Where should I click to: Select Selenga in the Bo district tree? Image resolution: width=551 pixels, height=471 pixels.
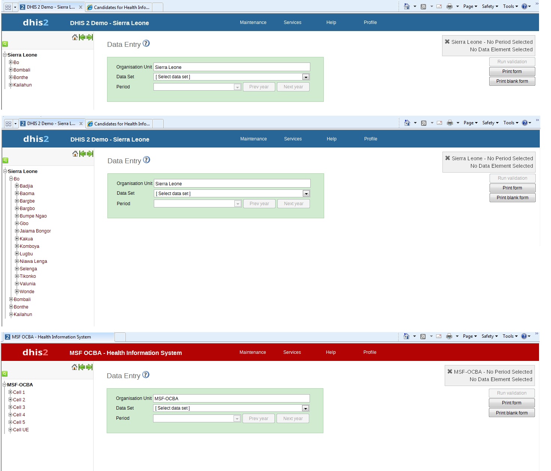[28, 269]
